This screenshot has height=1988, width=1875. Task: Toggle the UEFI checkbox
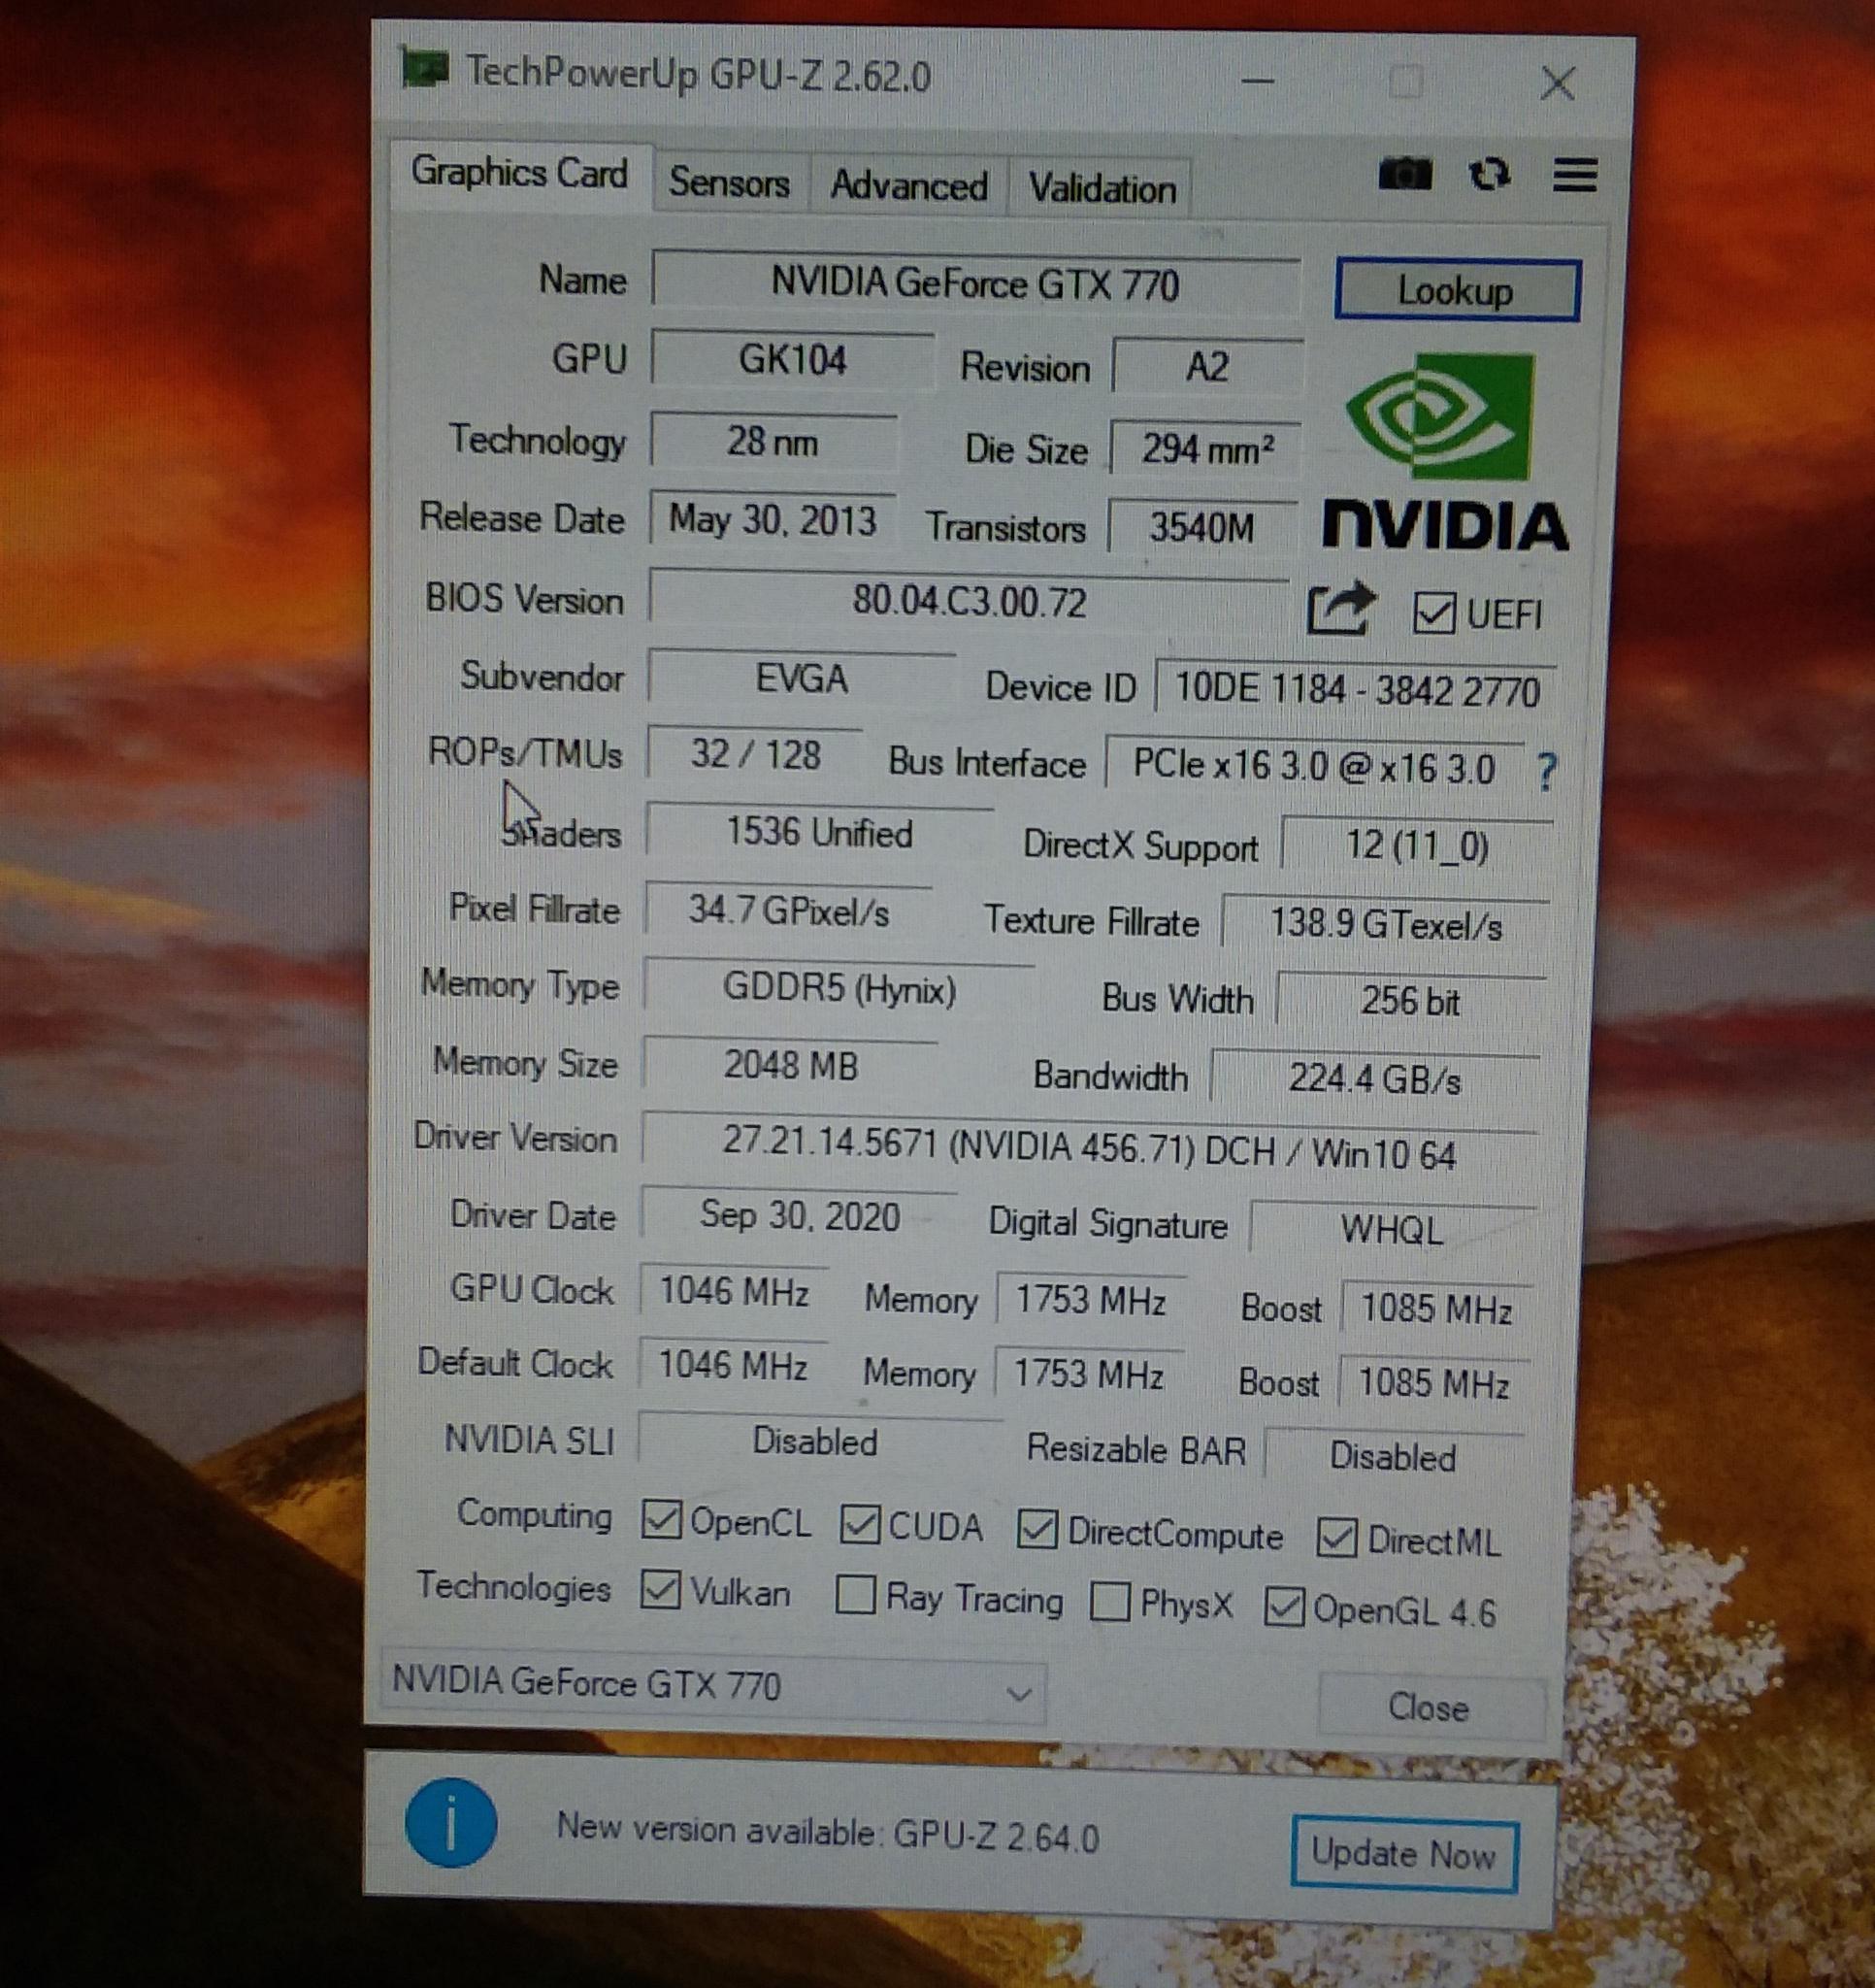tap(1433, 612)
